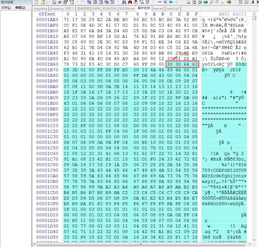
Task: Click the Open file folder icon
Action: [x=42, y=2]
